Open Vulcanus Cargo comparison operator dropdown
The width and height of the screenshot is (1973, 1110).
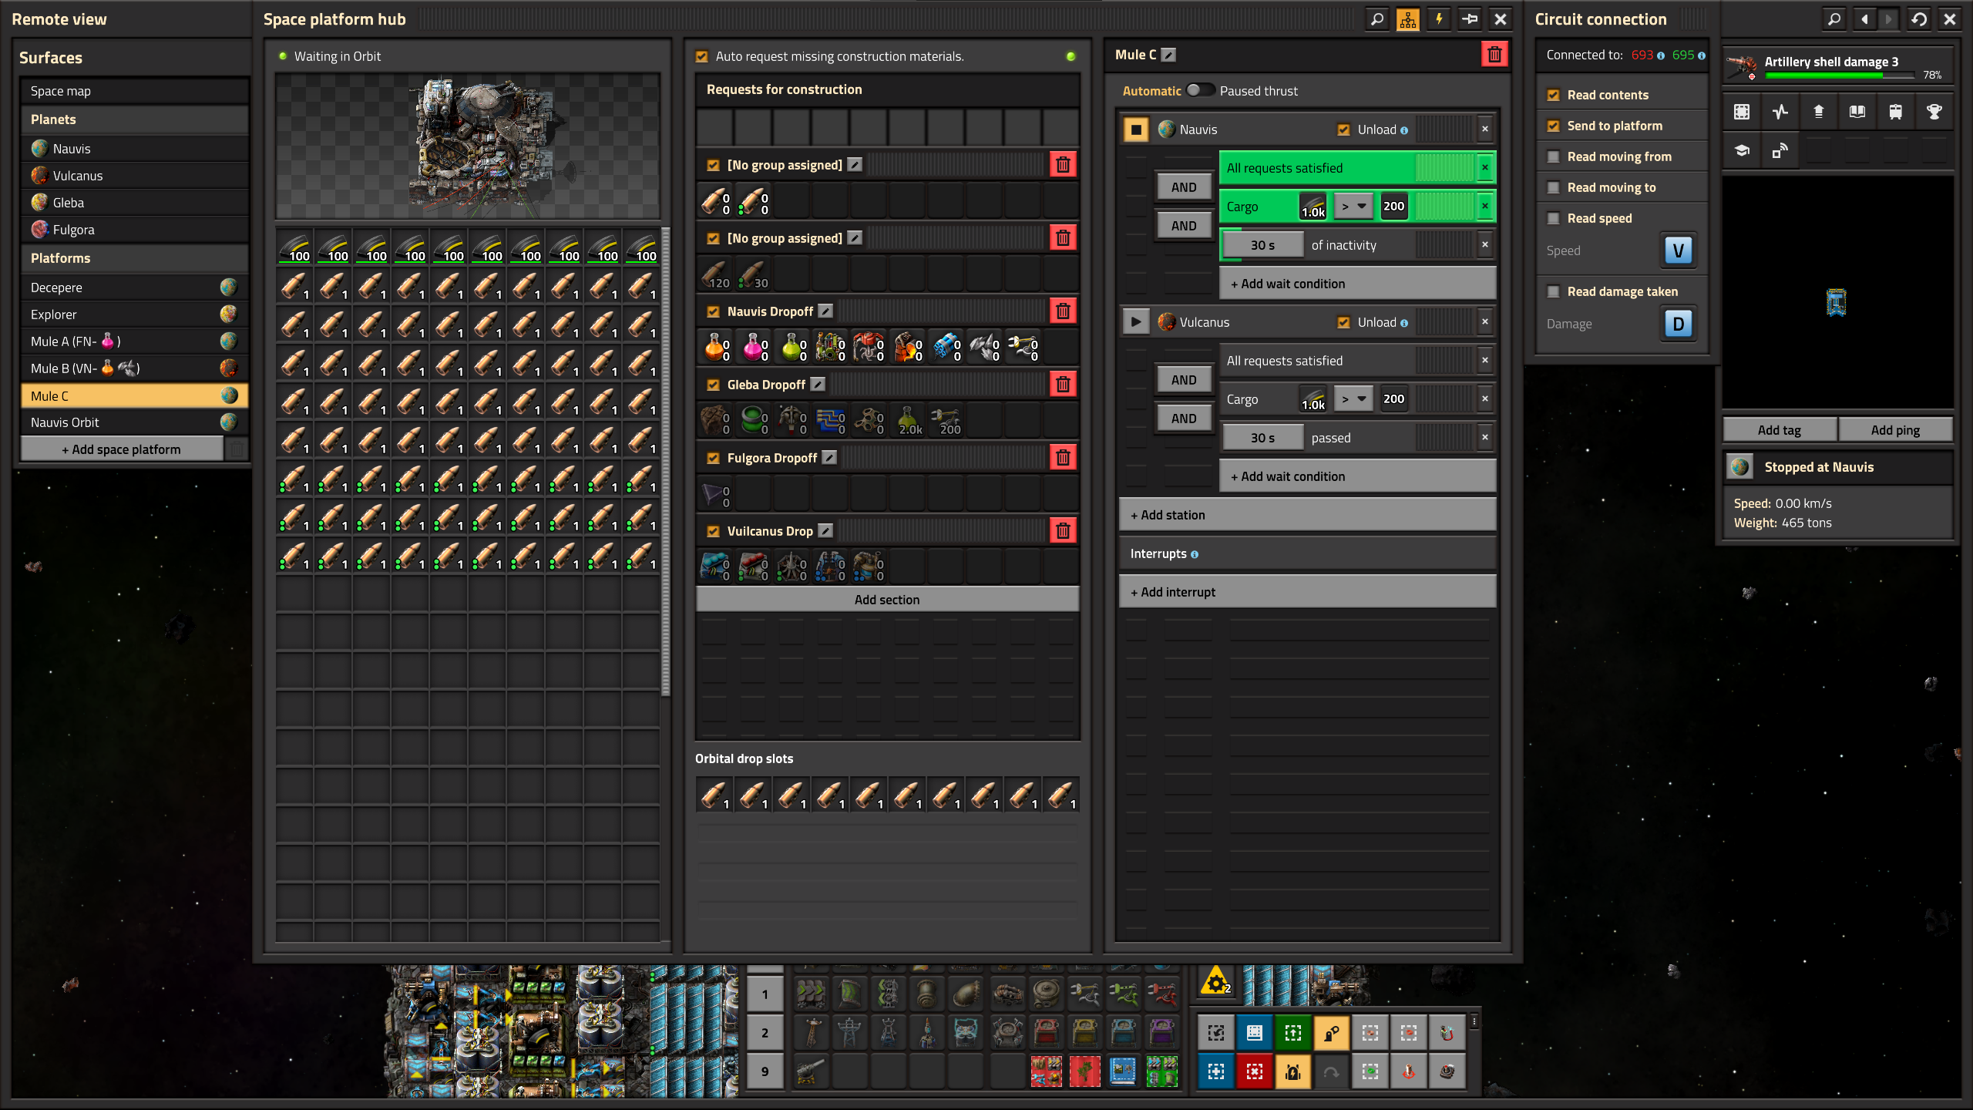[x=1353, y=399]
